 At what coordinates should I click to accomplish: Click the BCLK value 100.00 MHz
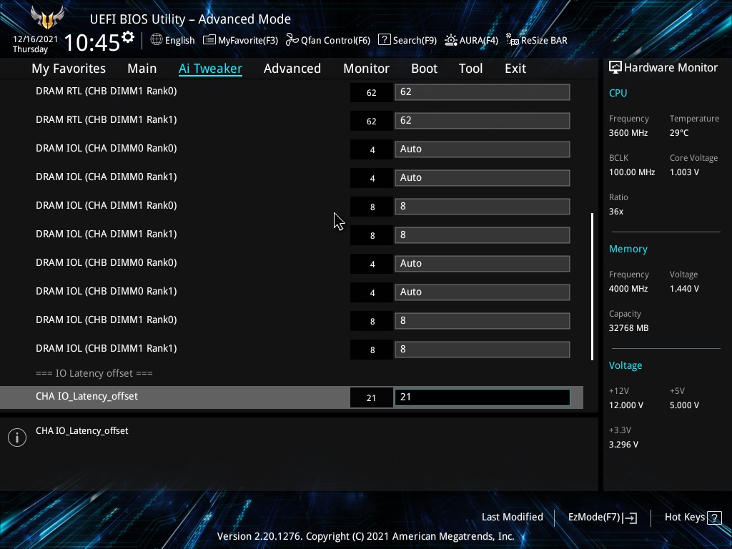point(632,172)
